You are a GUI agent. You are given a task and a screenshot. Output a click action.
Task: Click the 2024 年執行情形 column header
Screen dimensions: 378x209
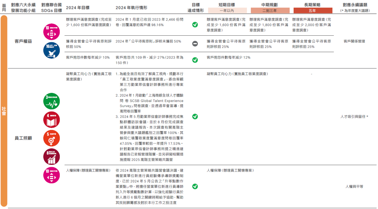tap(131, 8)
